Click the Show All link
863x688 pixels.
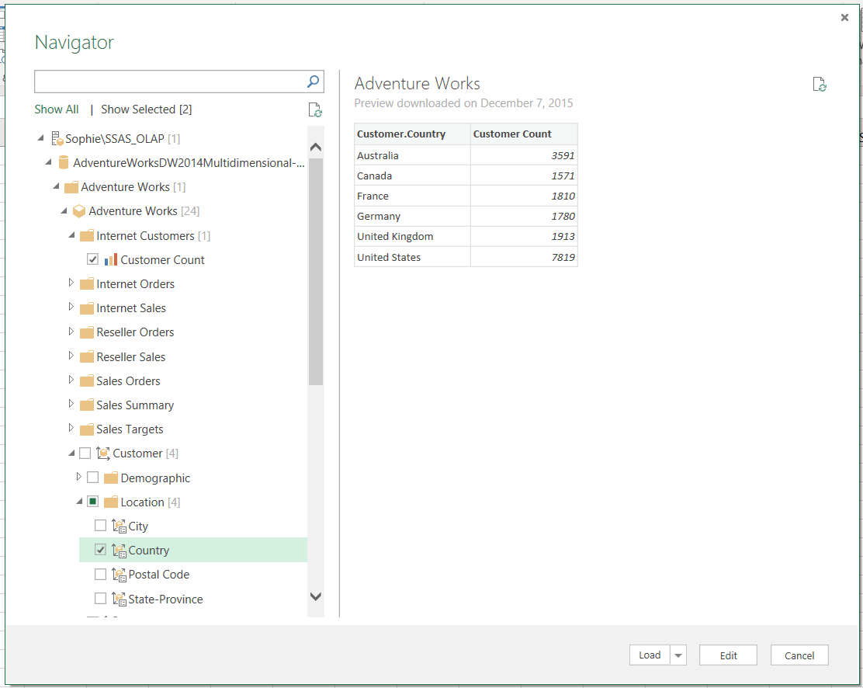pos(57,109)
